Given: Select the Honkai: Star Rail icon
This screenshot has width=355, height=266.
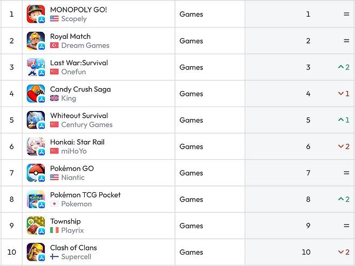Looking at the screenshot, I should [36, 146].
